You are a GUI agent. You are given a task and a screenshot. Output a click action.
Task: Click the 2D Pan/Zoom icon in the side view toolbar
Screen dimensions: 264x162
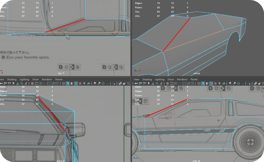pos(157,83)
